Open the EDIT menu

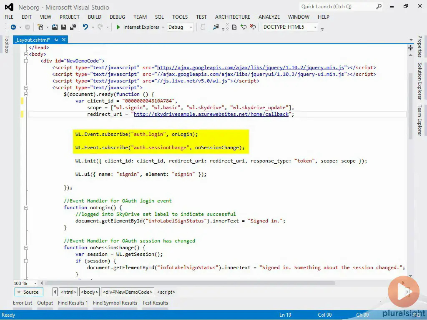coord(27,17)
